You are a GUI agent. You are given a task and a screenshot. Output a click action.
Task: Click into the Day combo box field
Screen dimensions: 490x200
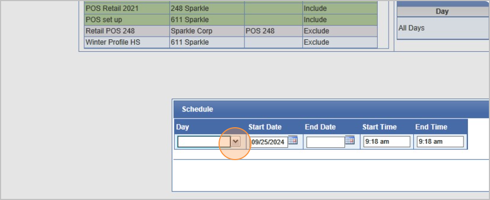point(204,142)
